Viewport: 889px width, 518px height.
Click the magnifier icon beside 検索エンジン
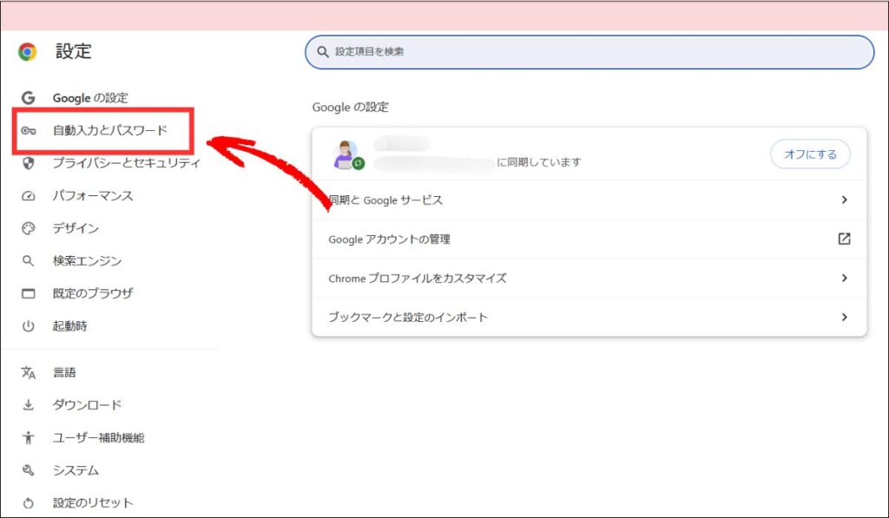pyautogui.click(x=29, y=261)
